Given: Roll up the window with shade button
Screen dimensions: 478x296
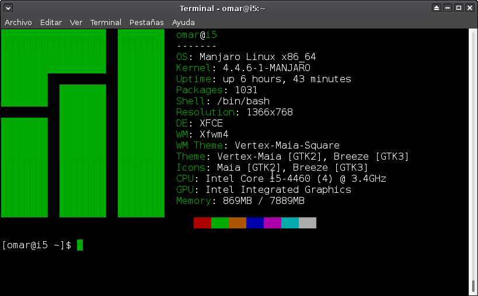Looking at the screenshot, I should point(437,8).
